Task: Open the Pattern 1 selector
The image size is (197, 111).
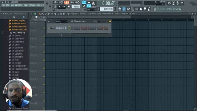Action: pyautogui.click(x=107, y=9)
